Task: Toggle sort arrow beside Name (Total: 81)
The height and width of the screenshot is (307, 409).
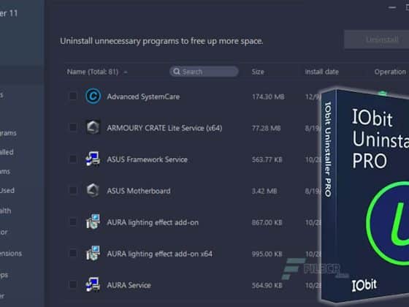Action: [126, 72]
